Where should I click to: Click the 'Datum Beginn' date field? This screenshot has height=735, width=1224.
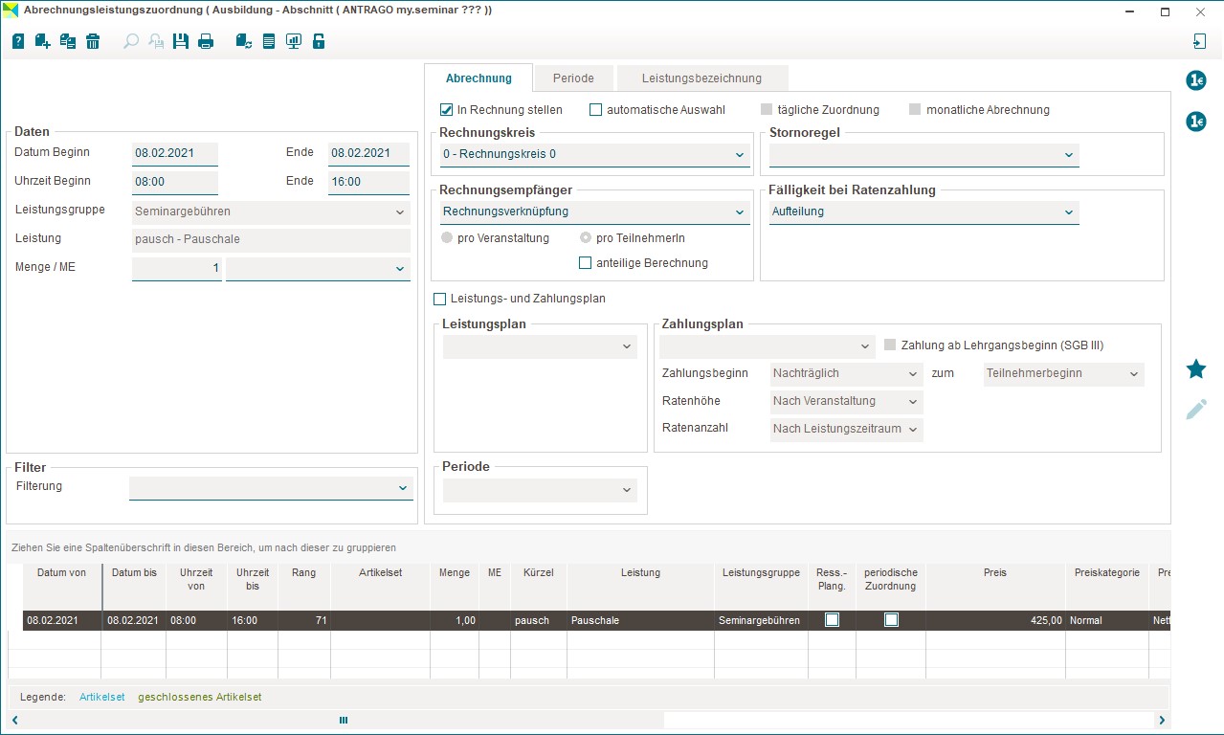point(175,153)
